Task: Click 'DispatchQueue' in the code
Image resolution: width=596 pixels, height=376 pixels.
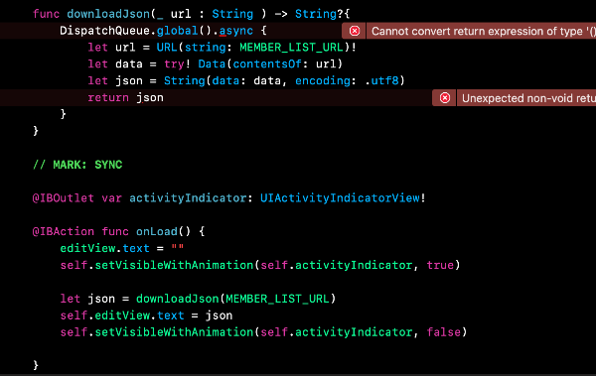Action: [104, 31]
